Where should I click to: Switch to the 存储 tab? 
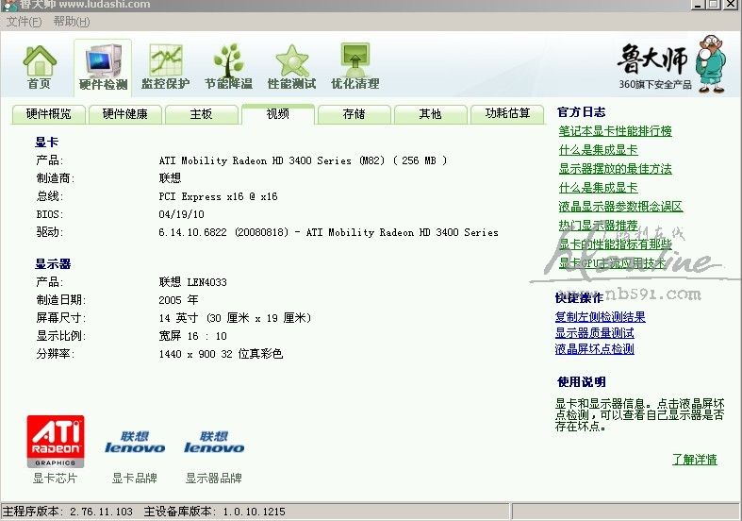tap(354, 114)
